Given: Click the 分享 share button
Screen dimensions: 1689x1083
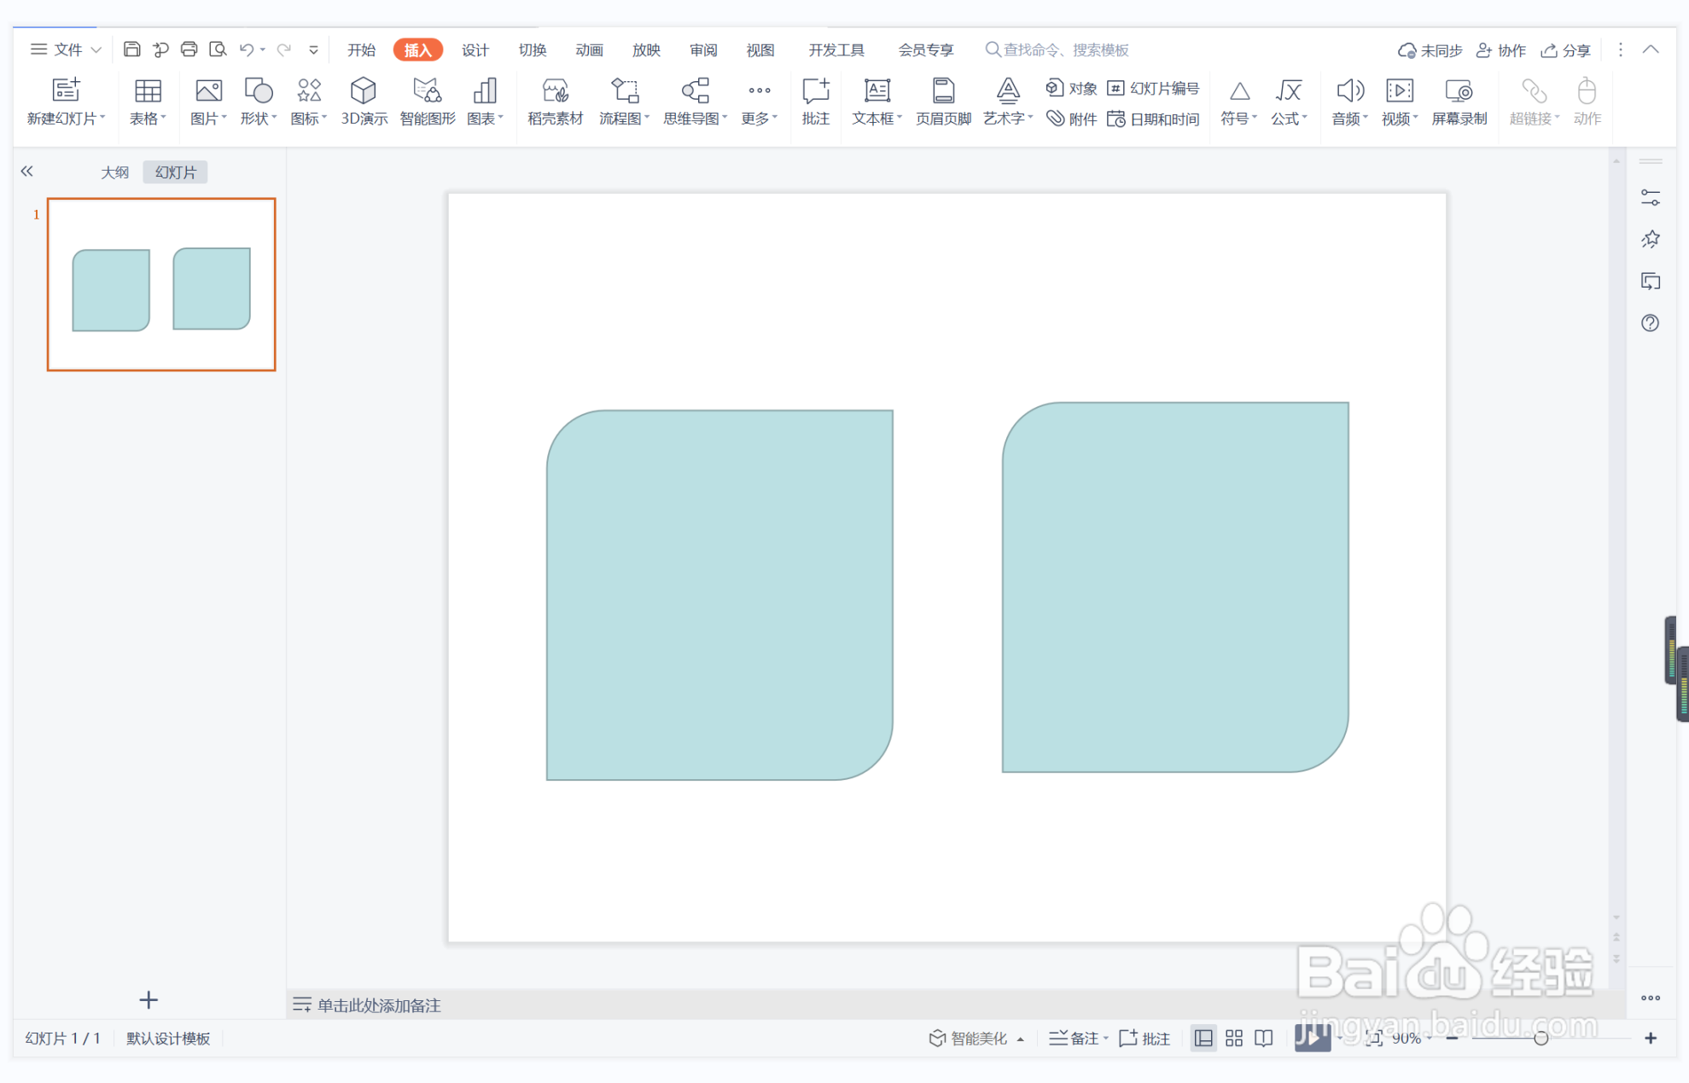Looking at the screenshot, I should click(x=1566, y=50).
